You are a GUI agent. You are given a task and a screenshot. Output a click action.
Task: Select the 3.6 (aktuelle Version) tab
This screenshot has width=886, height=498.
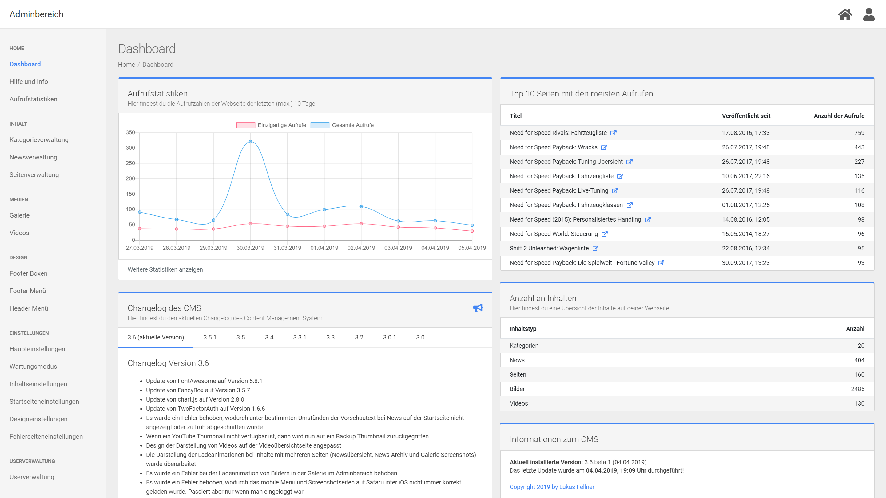tap(156, 338)
